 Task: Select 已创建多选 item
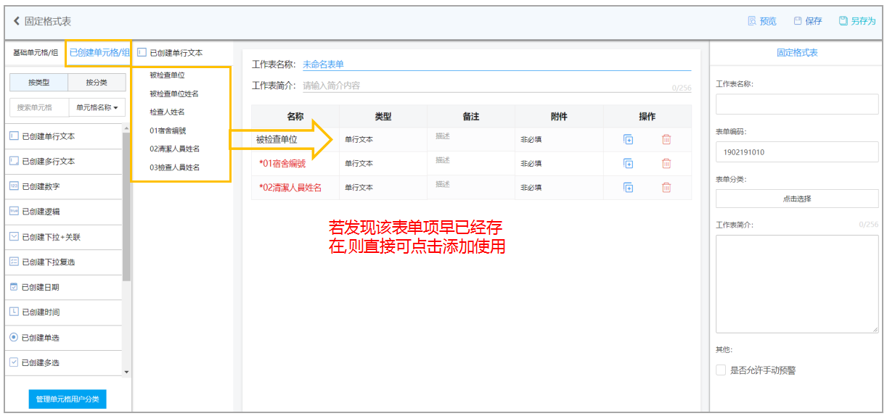(x=63, y=362)
